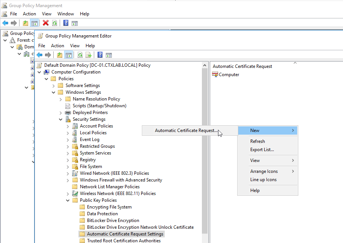Expand the Account Policies node
Image resolution: width=343 pixels, height=243 pixels.
click(68, 126)
